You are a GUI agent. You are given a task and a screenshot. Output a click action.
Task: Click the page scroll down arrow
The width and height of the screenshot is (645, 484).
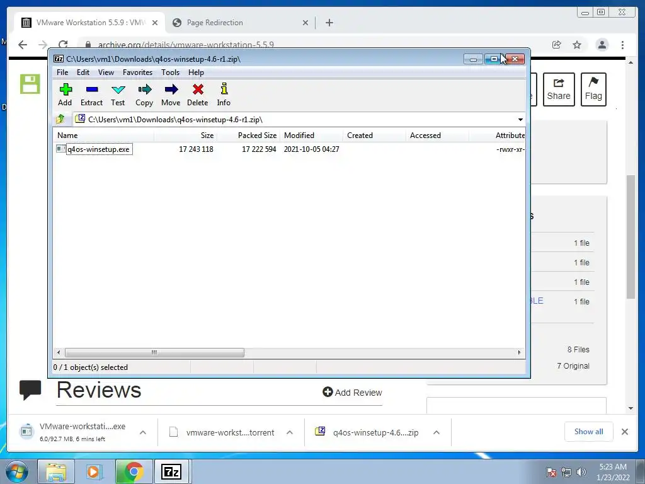click(631, 408)
